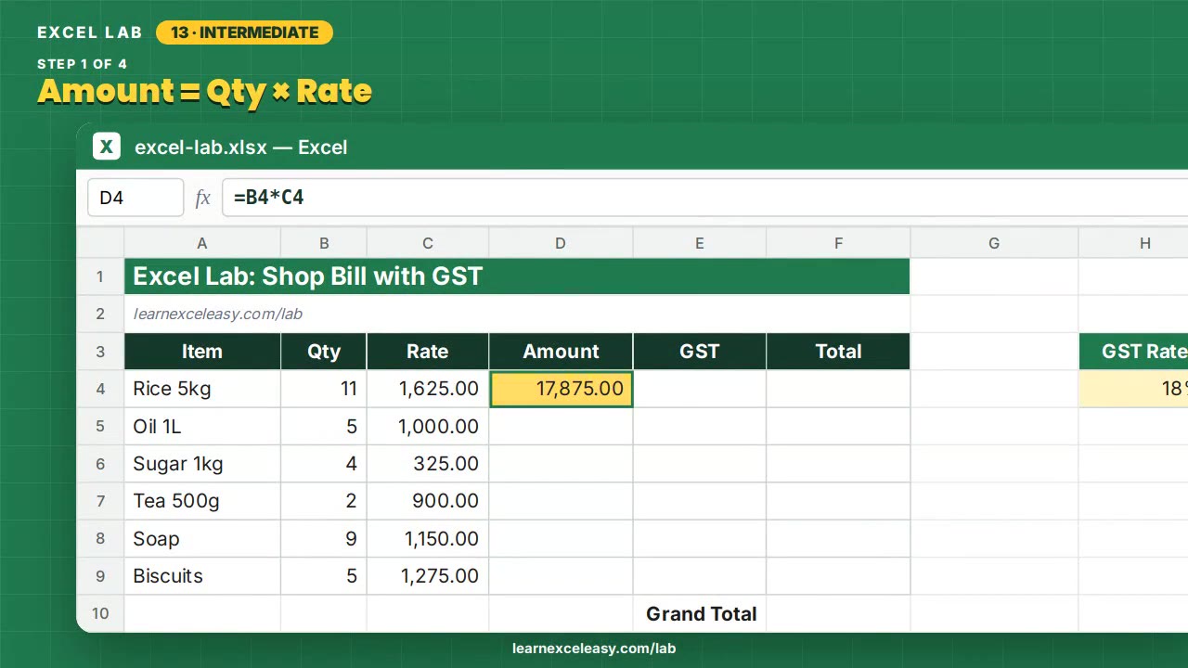Click the fx insert function icon
1188x668 pixels.
click(202, 198)
